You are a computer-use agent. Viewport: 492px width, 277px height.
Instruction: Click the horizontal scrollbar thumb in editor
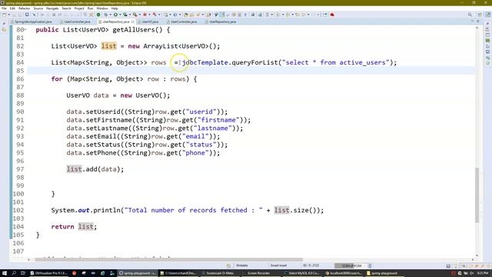point(168,259)
